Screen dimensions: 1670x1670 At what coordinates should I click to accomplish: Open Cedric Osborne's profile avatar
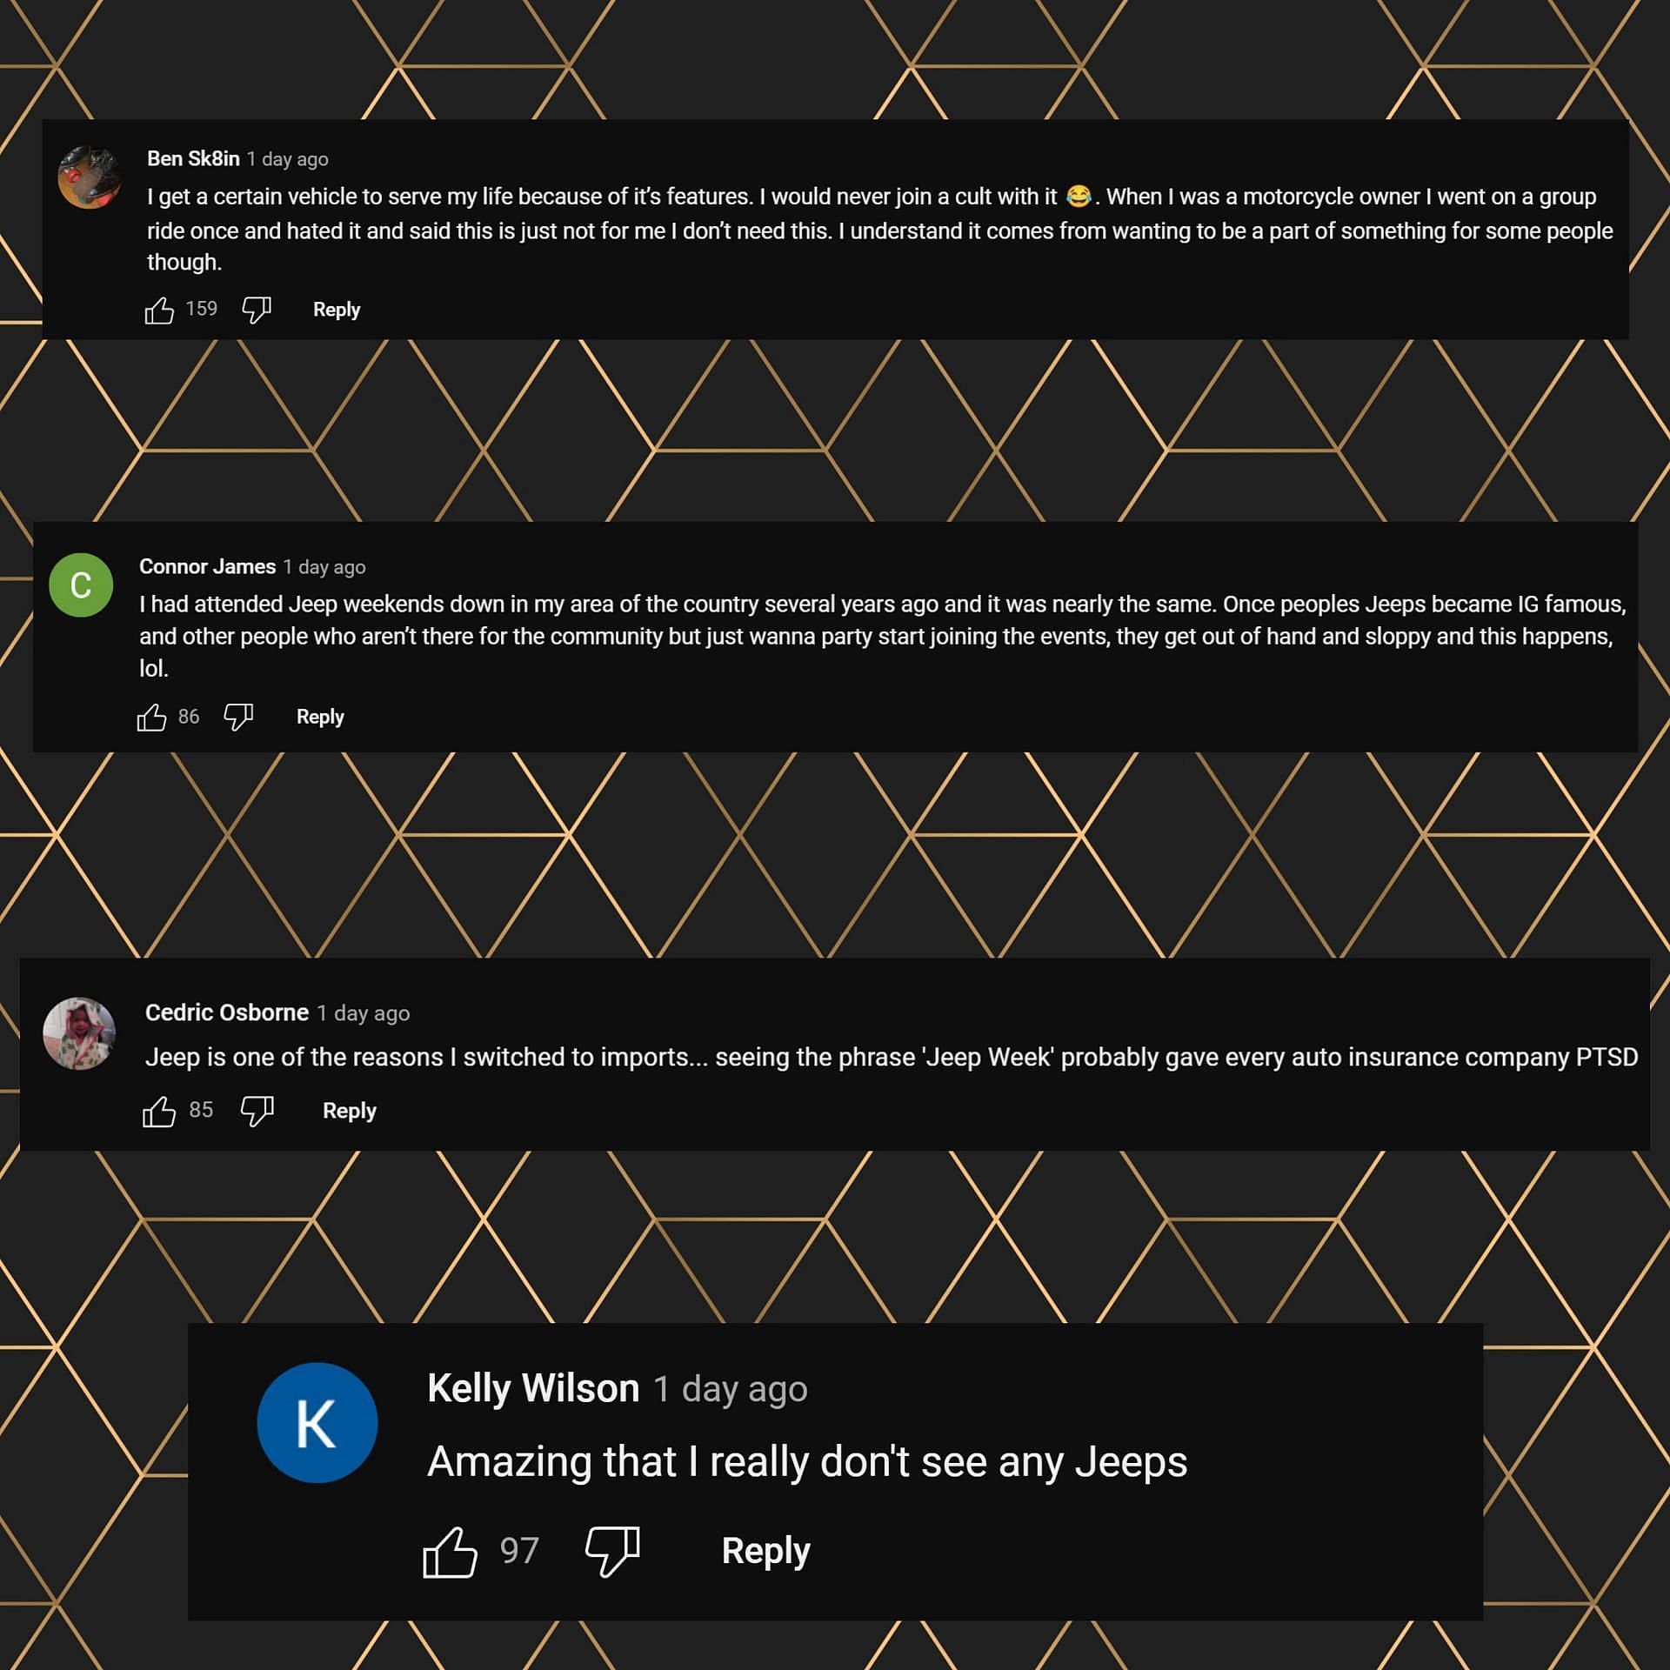[x=79, y=1033]
